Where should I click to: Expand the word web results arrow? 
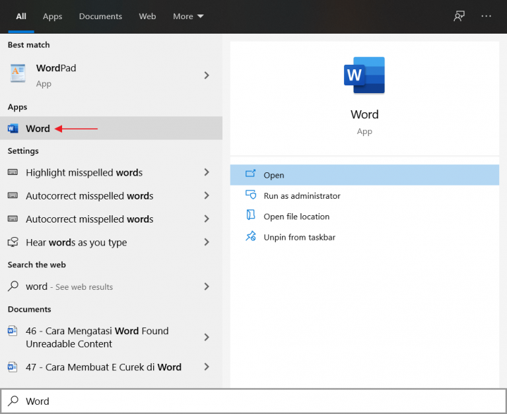tap(207, 287)
